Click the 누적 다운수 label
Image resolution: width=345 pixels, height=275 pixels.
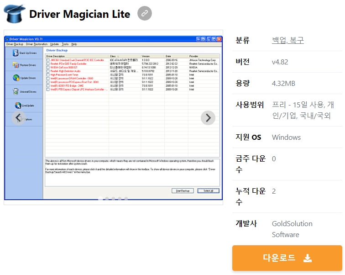(251, 196)
